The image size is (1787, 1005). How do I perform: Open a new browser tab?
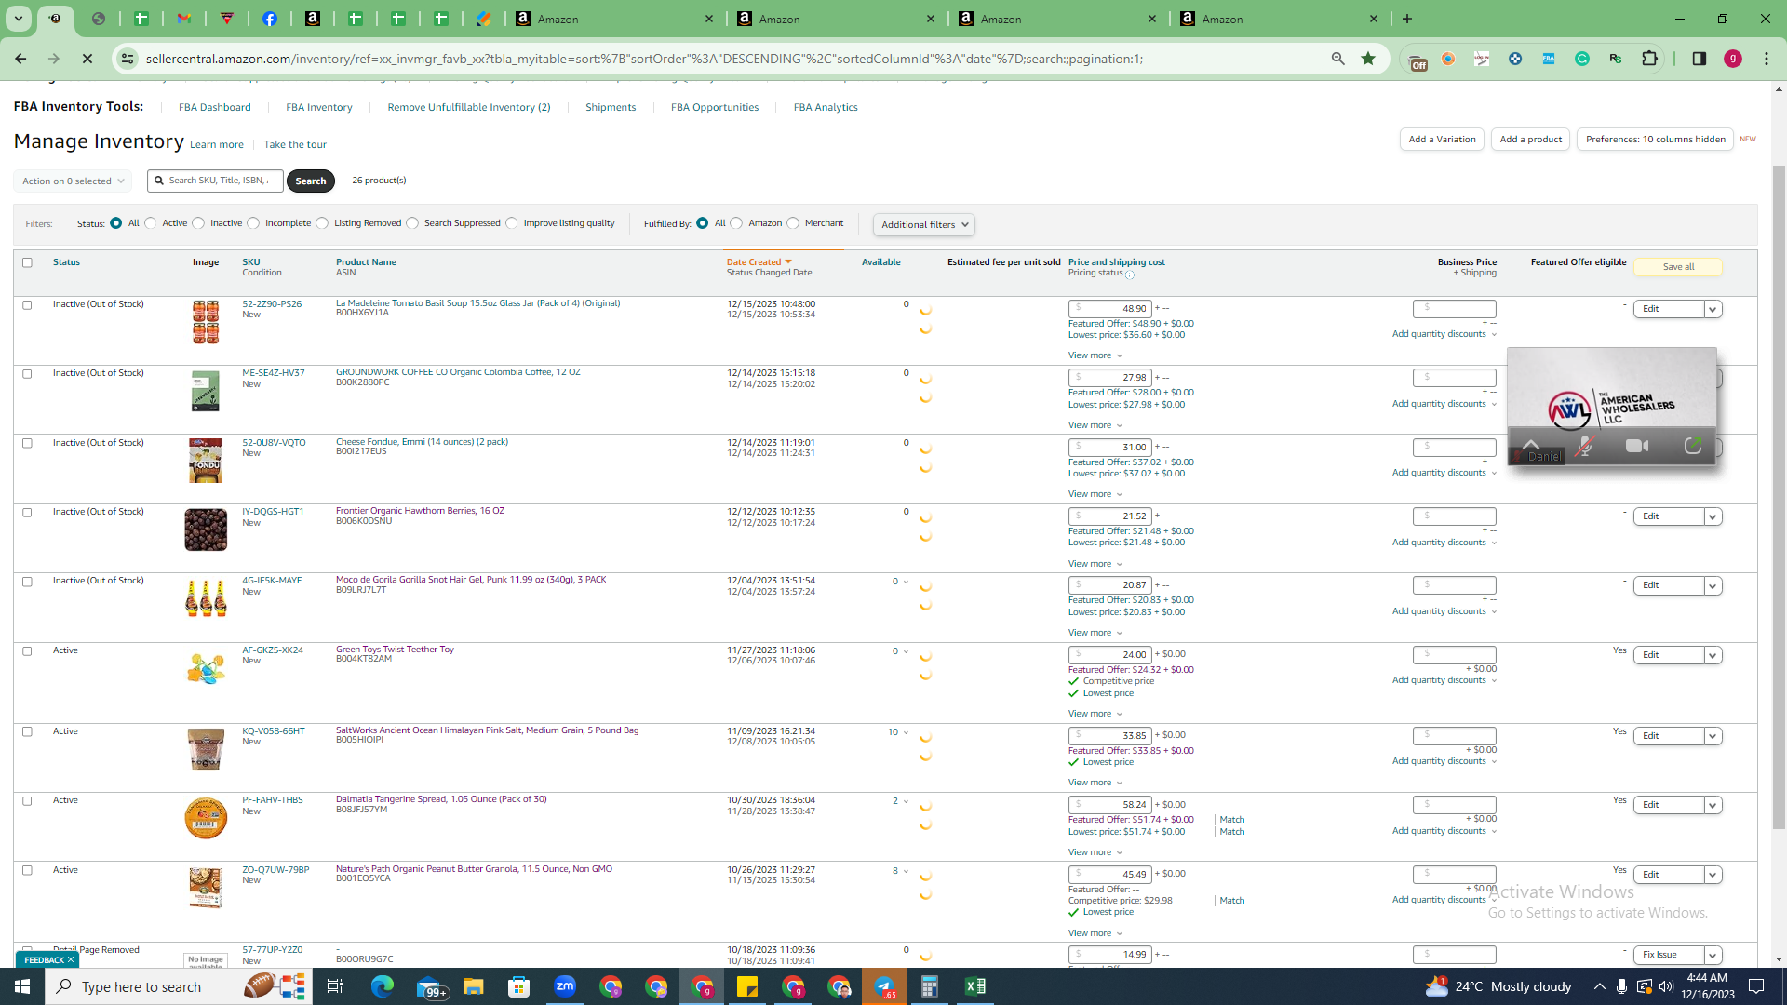click(1407, 19)
